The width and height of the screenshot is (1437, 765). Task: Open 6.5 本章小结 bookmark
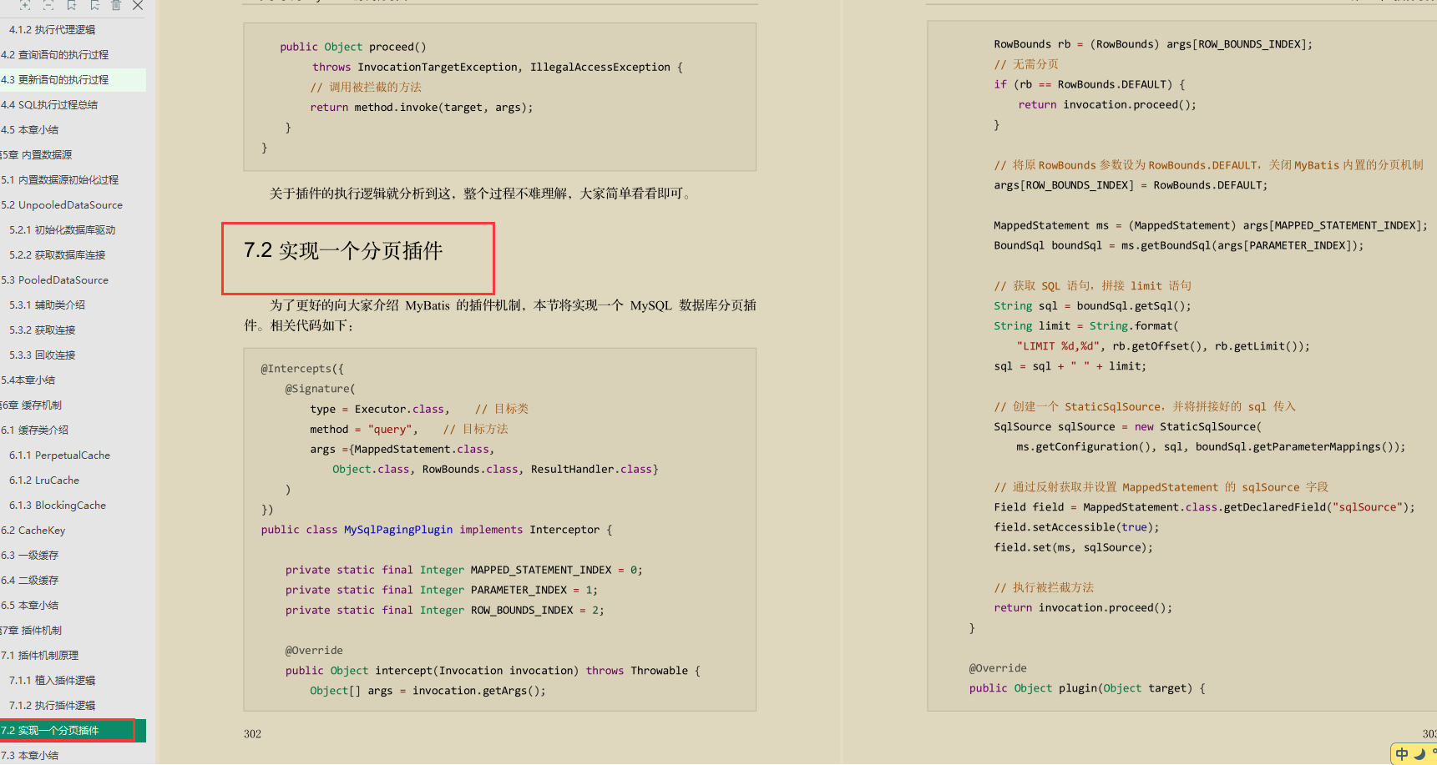[x=29, y=605]
